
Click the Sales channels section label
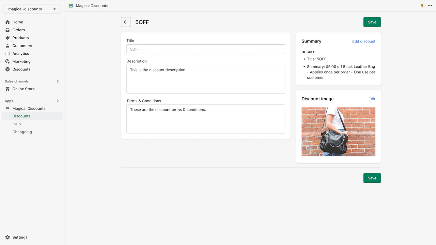17,81
